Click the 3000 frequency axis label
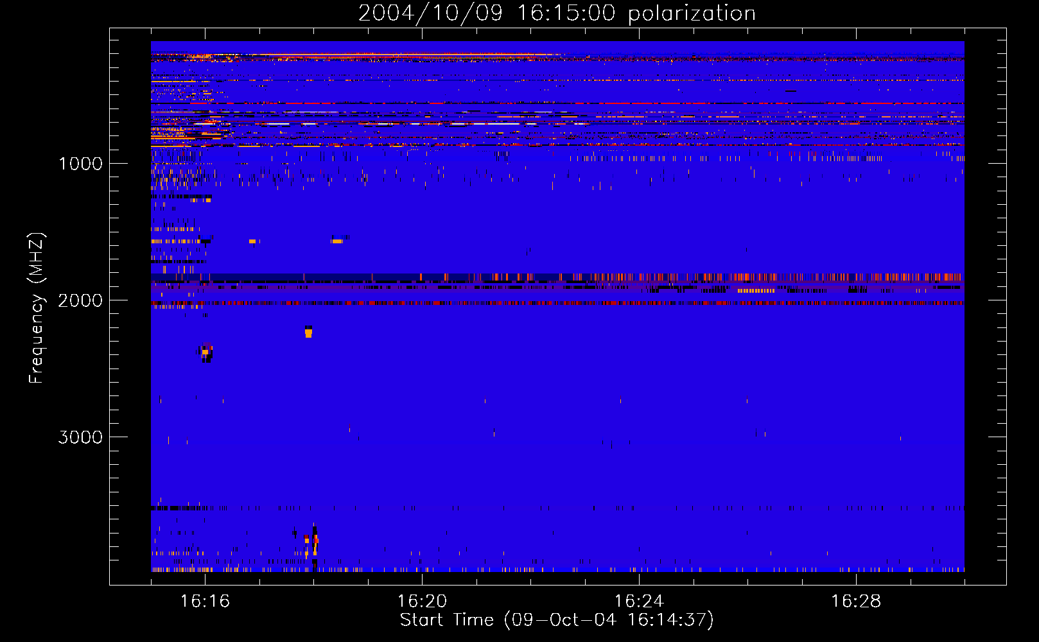The width and height of the screenshot is (1039, 642). [x=80, y=437]
